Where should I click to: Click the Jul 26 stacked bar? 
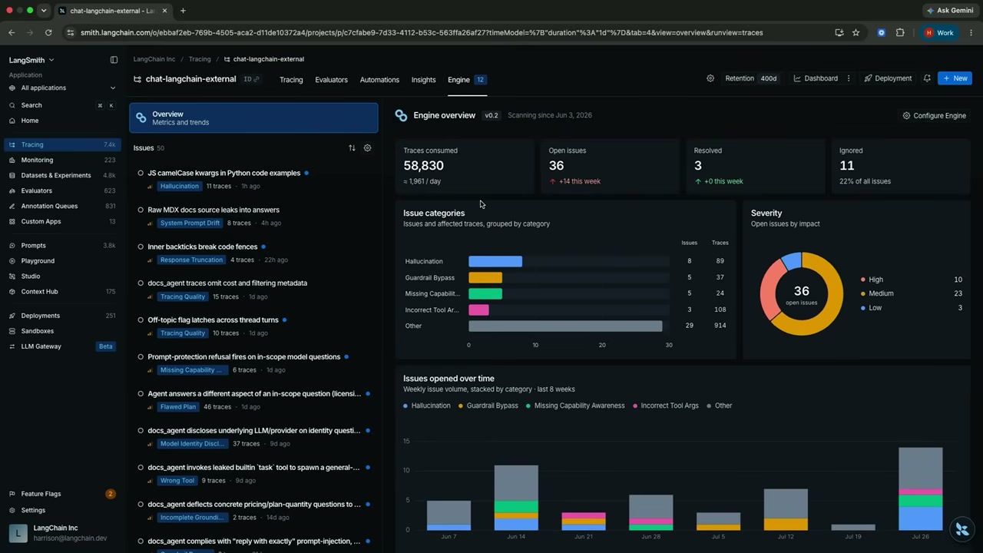920,488
